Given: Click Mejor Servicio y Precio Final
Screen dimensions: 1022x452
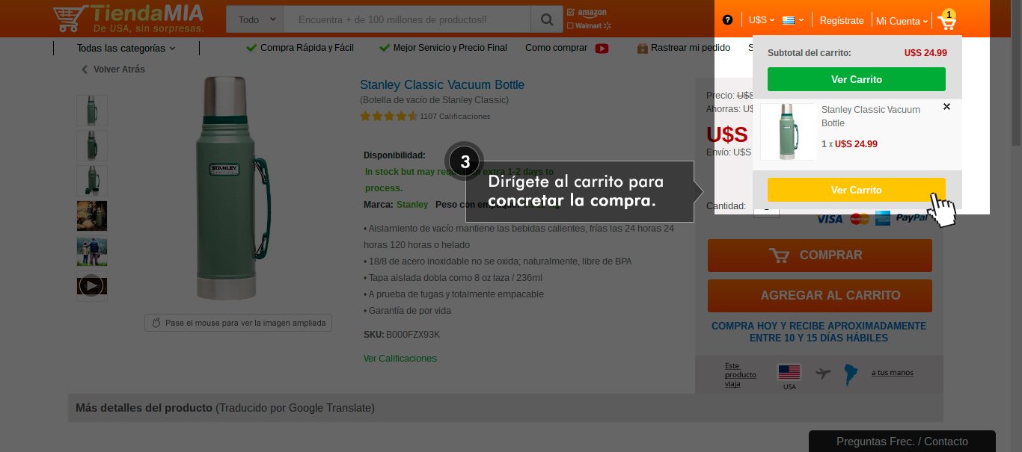Looking at the screenshot, I should (443, 48).
